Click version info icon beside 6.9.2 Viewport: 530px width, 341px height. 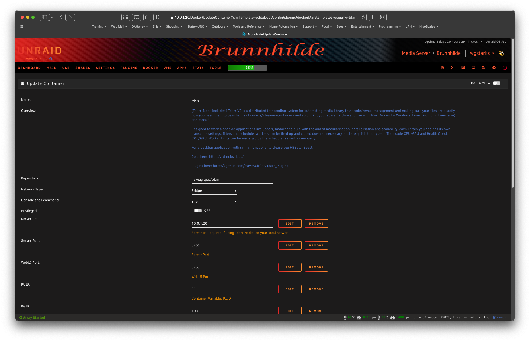click(x=51, y=59)
